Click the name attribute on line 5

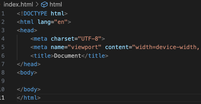58,47
